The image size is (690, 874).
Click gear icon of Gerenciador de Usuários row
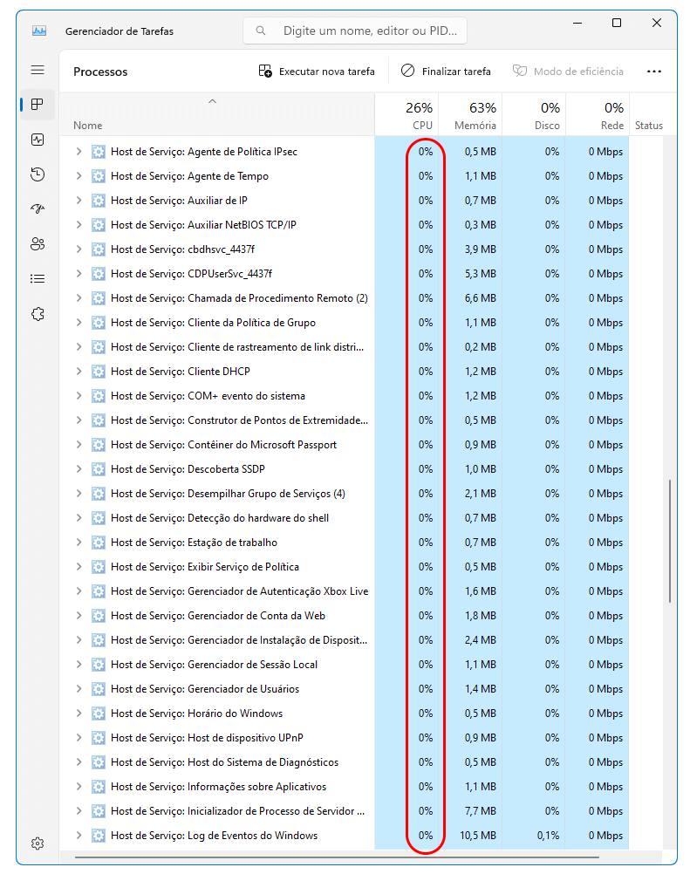pyautogui.click(x=98, y=689)
